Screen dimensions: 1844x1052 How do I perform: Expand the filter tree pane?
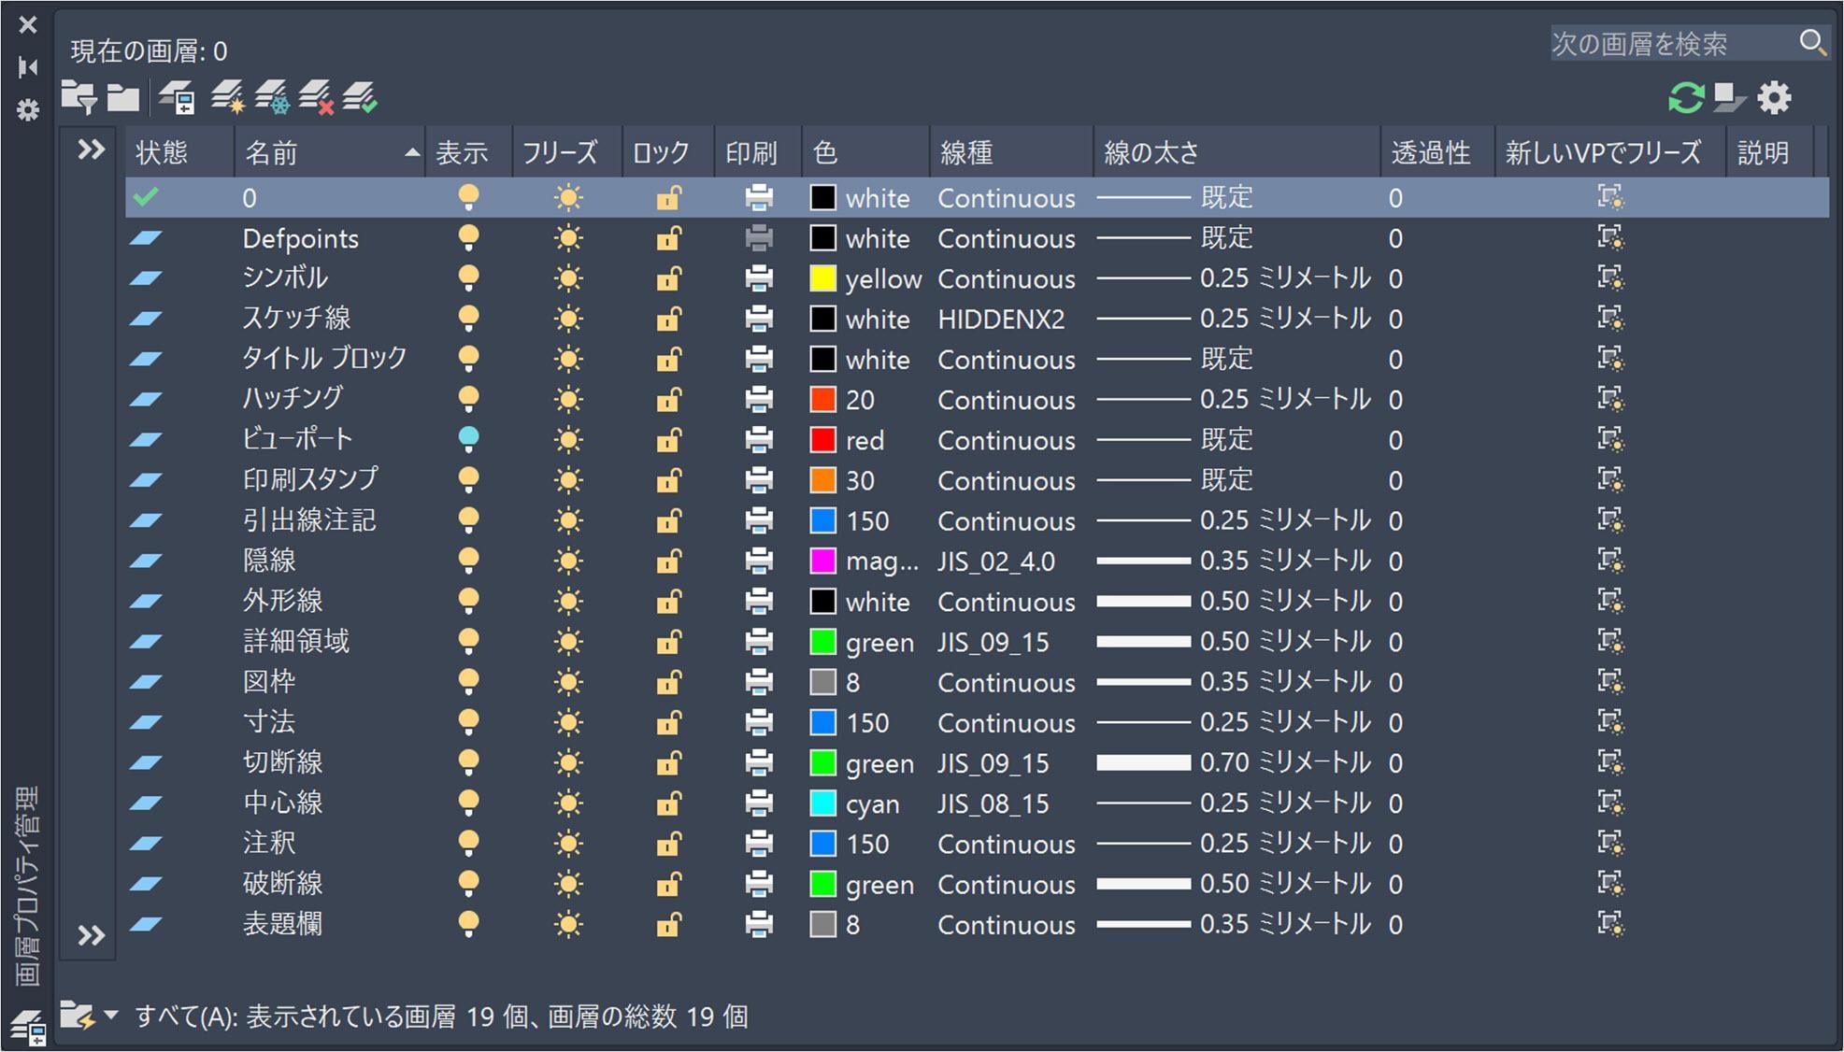coord(89,149)
